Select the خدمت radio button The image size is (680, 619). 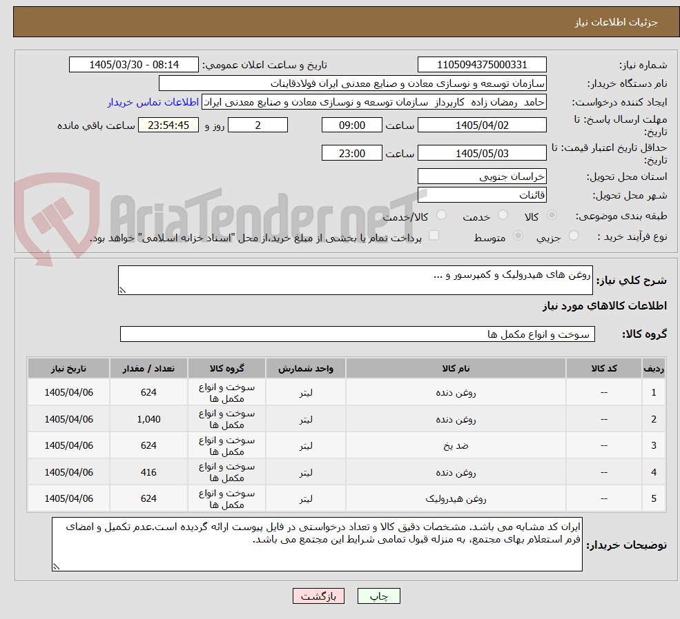pos(503,215)
